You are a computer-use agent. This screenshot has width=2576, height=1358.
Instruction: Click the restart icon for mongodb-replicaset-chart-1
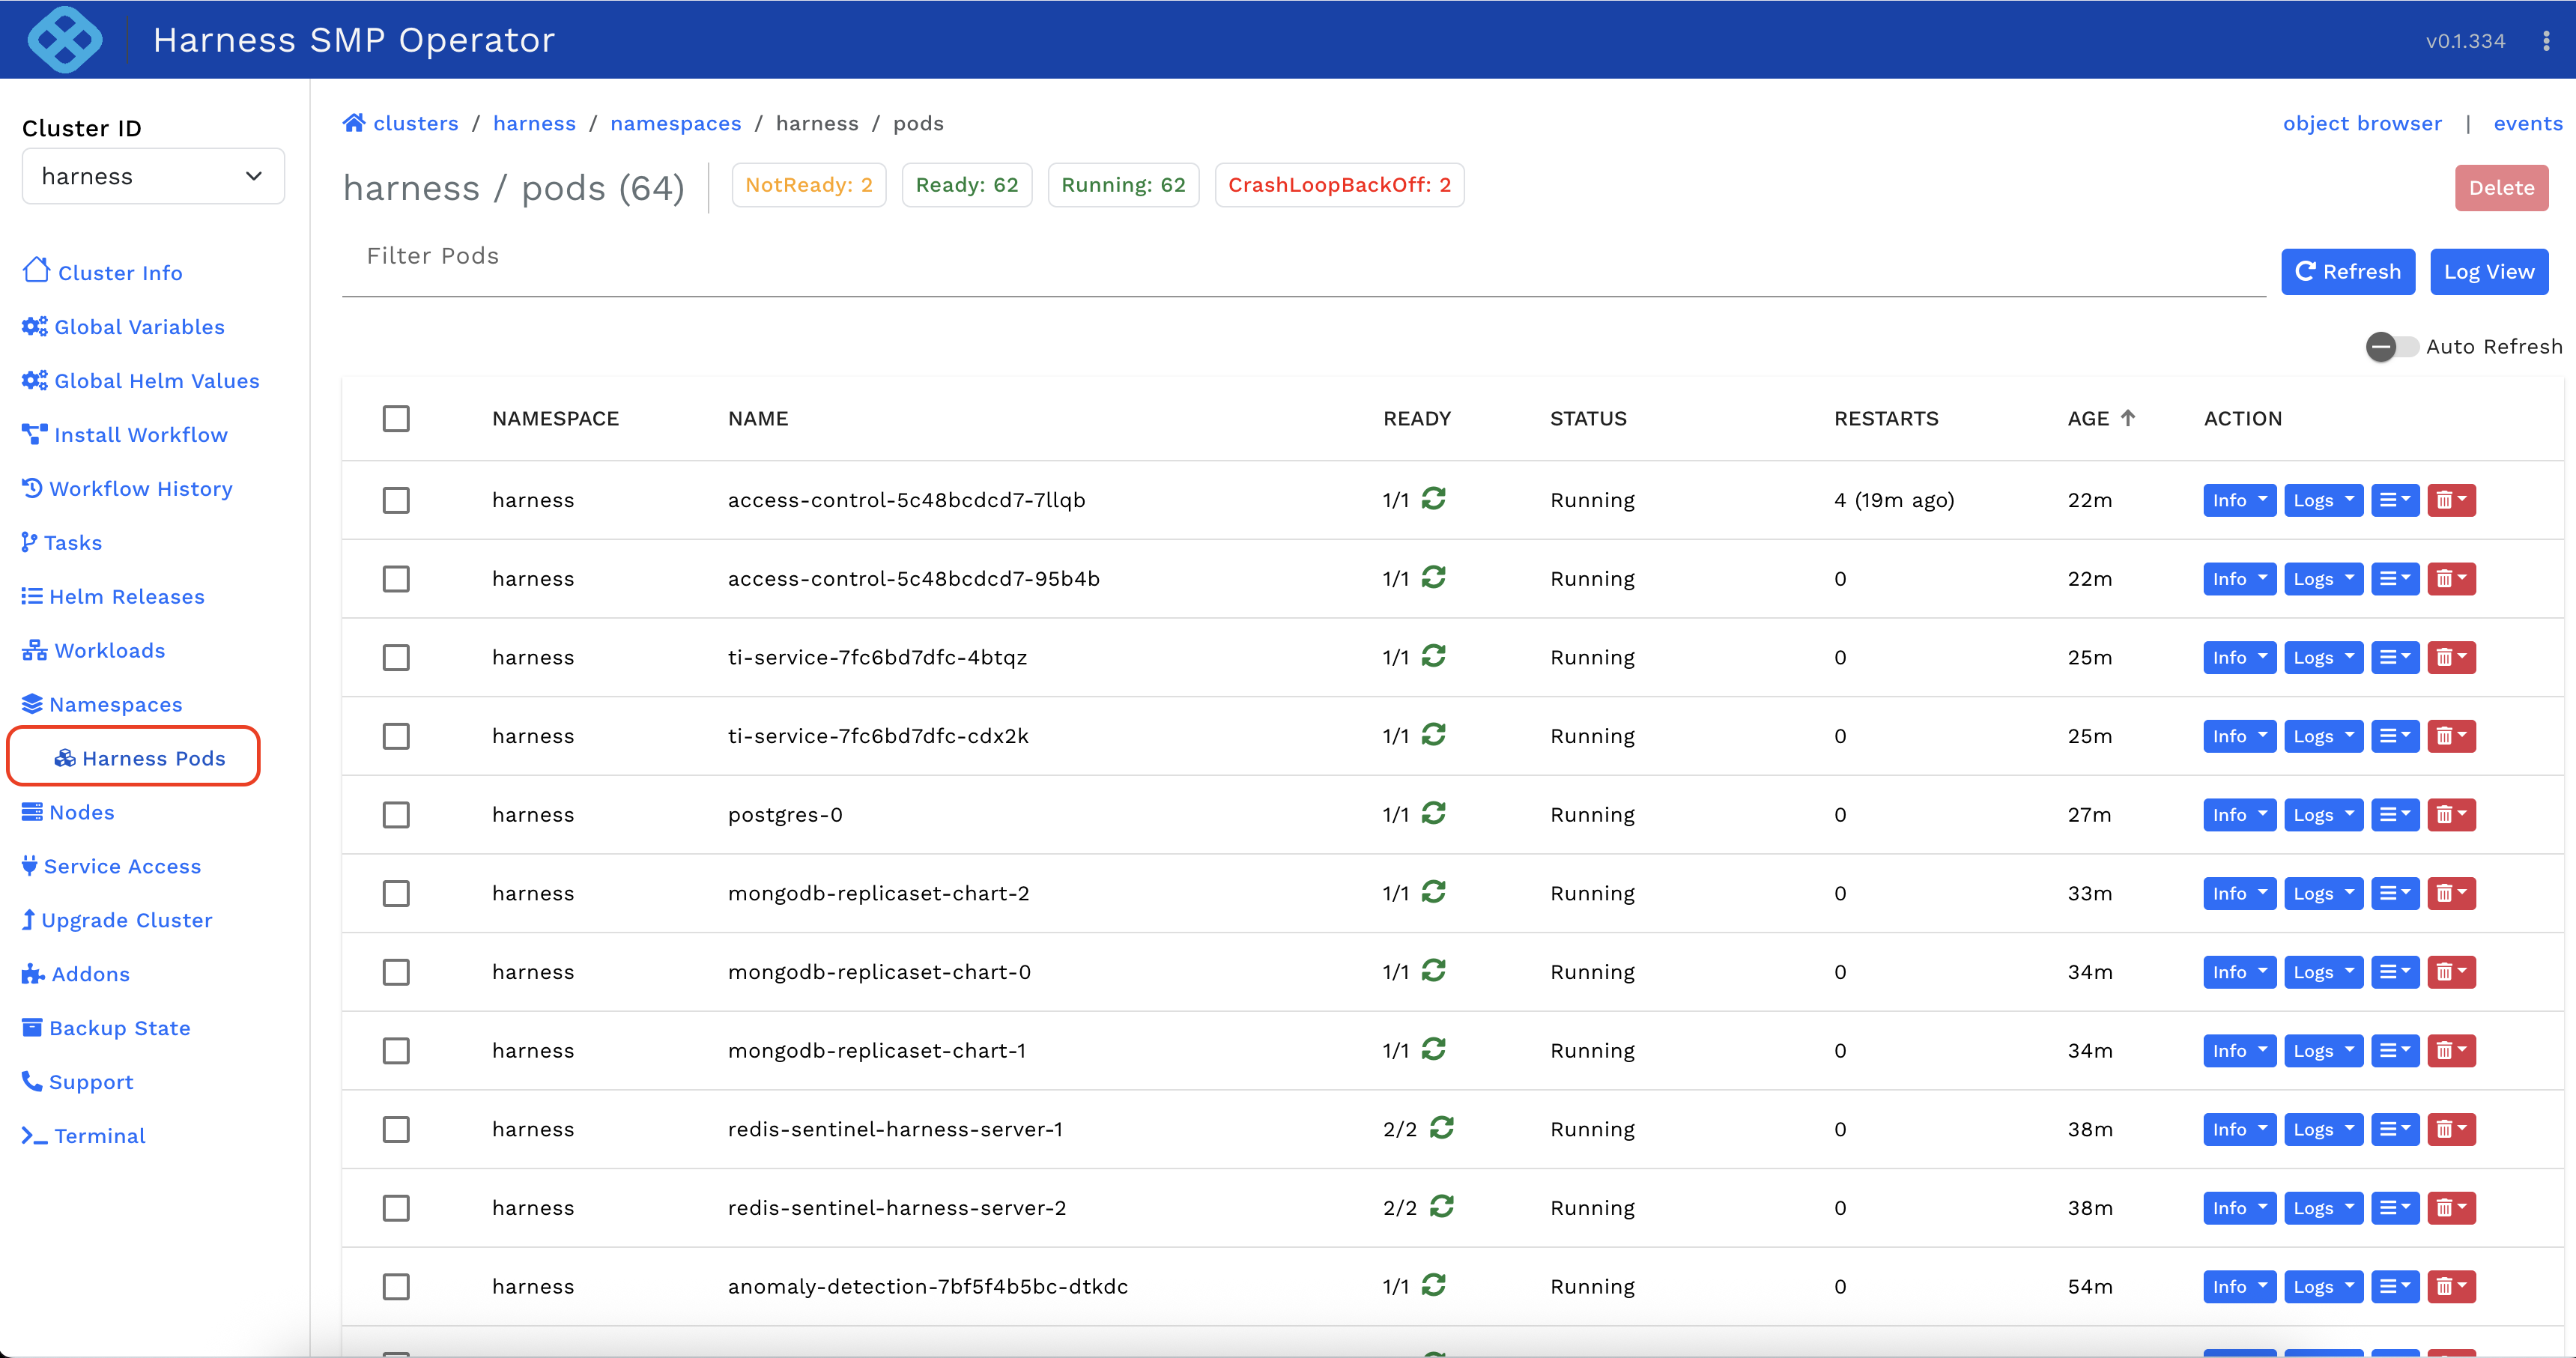click(1434, 1049)
